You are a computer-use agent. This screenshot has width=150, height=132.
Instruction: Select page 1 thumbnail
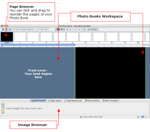pyautogui.click(x=20, y=37)
